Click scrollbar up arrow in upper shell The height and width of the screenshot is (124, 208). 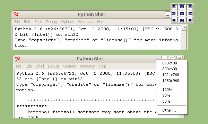click(184, 28)
